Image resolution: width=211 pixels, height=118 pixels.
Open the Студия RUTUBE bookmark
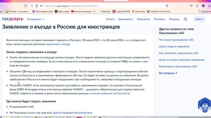(x=121, y=11)
